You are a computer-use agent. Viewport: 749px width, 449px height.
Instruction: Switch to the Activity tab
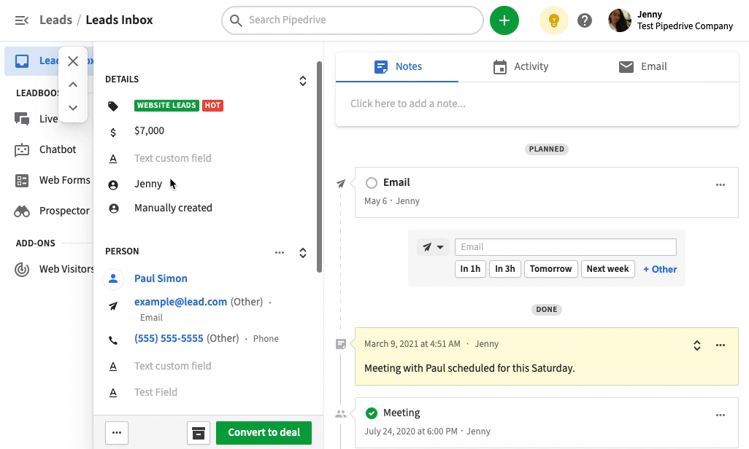[521, 66]
